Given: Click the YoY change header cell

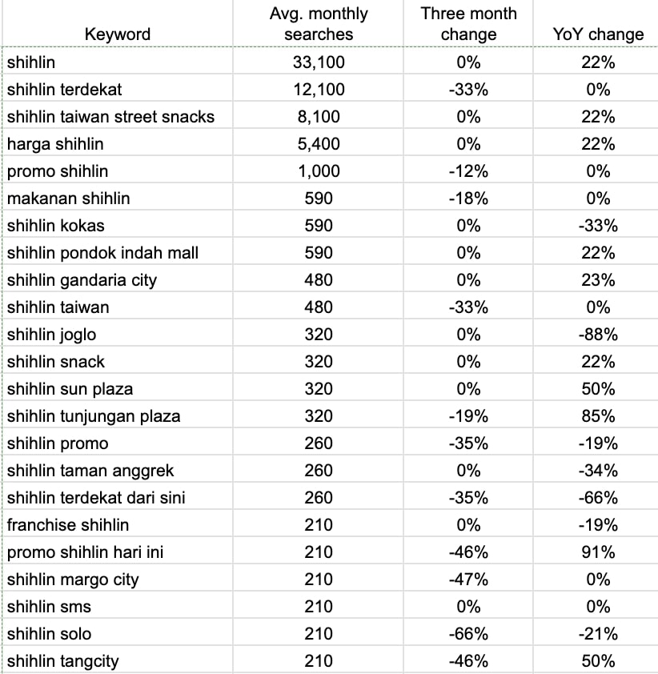Looking at the screenshot, I should point(598,34).
